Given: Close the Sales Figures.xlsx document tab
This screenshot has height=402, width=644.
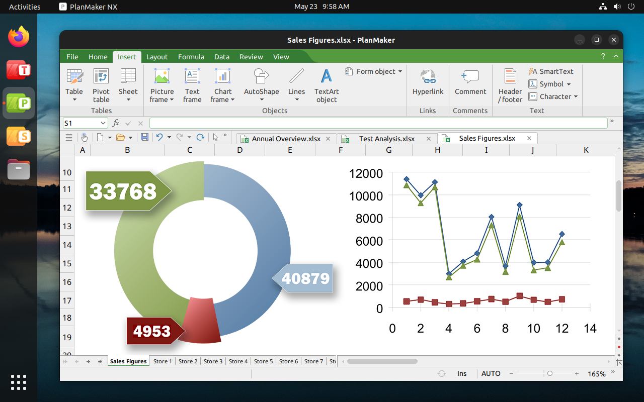Looking at the screenshot, I should click(529, 138).
